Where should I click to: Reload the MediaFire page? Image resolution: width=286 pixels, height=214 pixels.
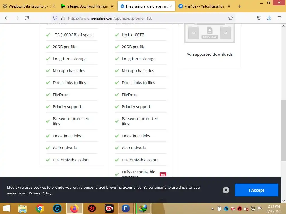(27, 18)
